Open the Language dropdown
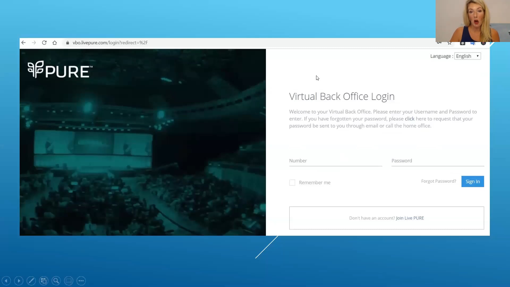 point(467,56)
